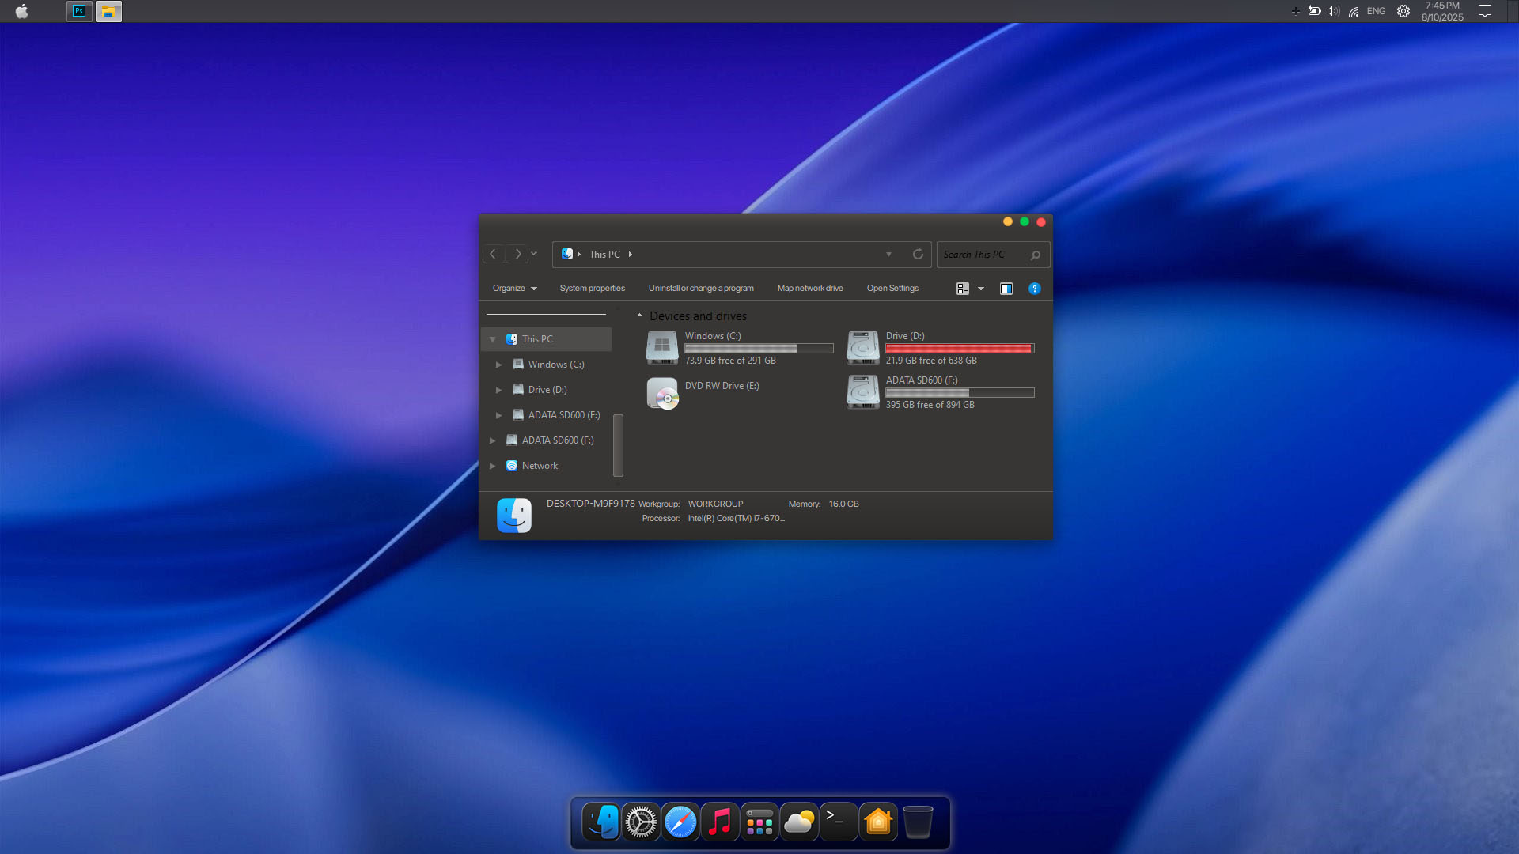Open the Music app in the dock
This screenshot has width=1519, height=854.
pyautogui.click(x=720, y=822)
